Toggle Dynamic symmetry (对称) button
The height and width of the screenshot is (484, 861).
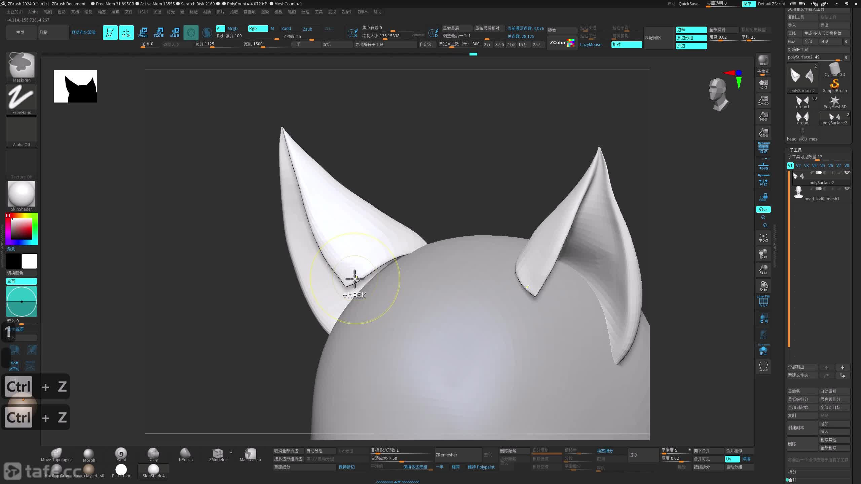(x=763, y=180)
